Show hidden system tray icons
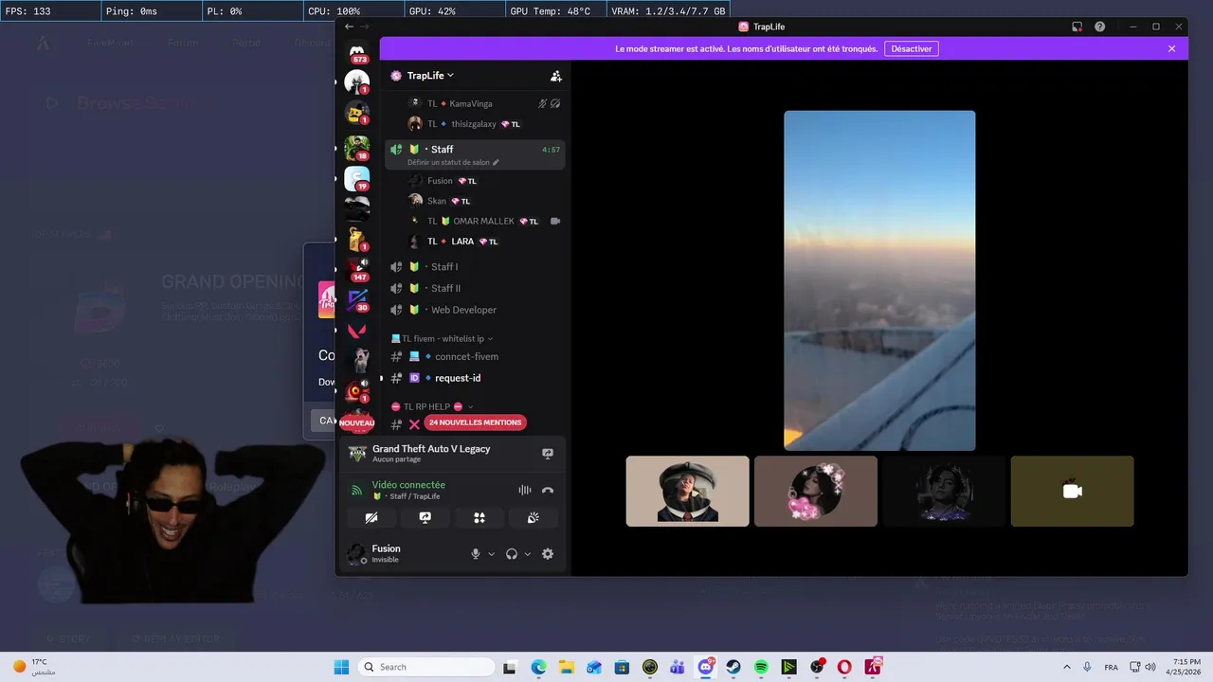The height and width of the screenshot is (682, 1213). (x=1067, y=667)
